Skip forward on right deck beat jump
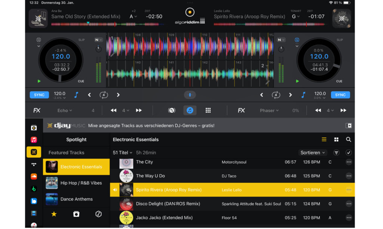383x229 pixels. coord(343,111)
